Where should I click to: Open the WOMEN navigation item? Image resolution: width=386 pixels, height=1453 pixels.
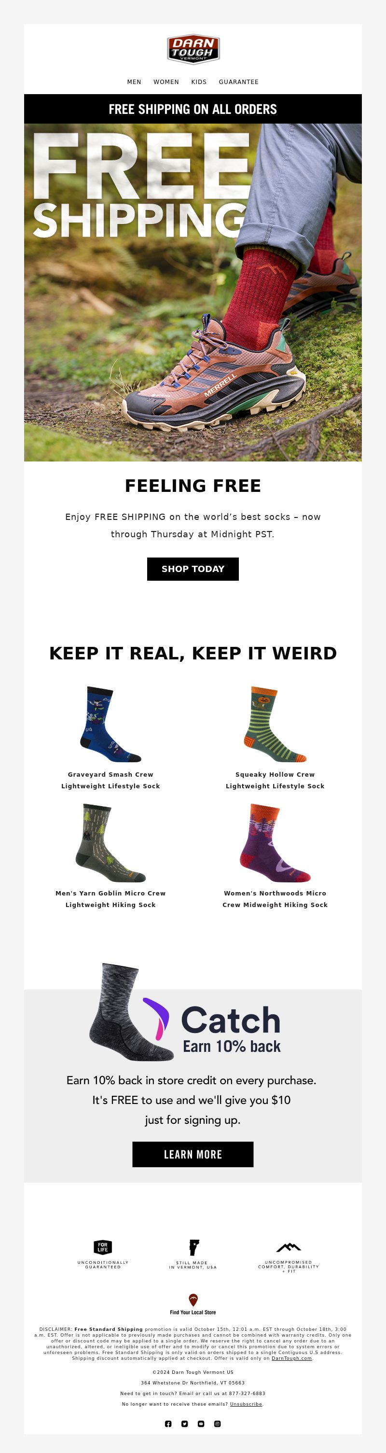166,82
